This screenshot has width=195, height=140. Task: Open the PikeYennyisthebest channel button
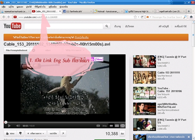tap(17, 50)
